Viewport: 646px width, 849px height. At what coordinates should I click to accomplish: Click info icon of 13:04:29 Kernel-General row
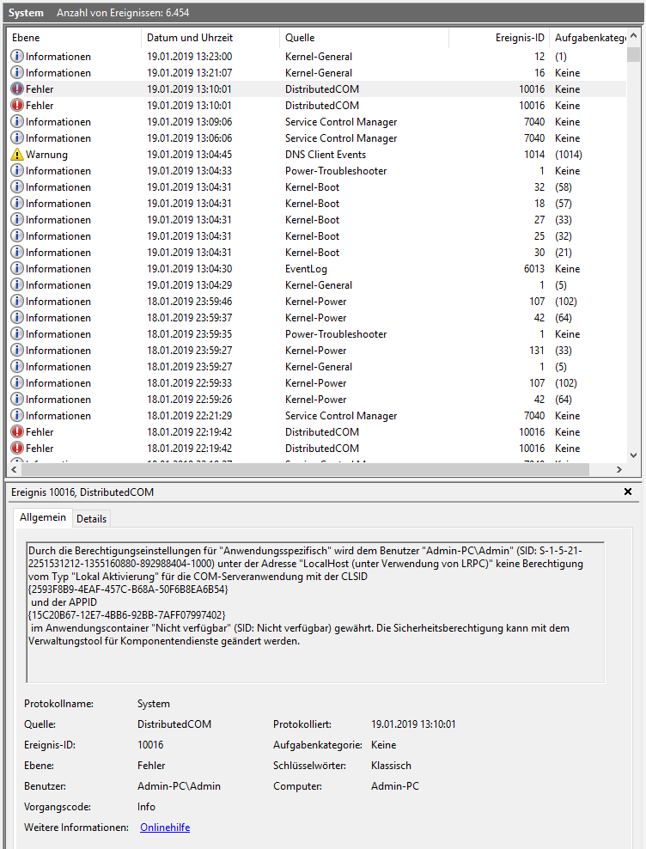(17, 284)
